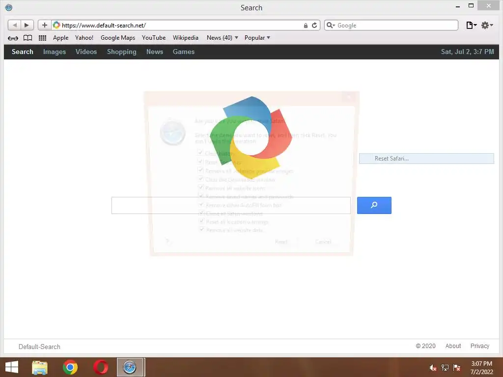Open File Explorer from taskbar
The width and height of the screenshot is (503, 377).
click(x=40, y=367)
